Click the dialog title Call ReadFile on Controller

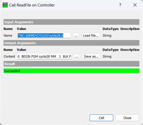point(32,5)
